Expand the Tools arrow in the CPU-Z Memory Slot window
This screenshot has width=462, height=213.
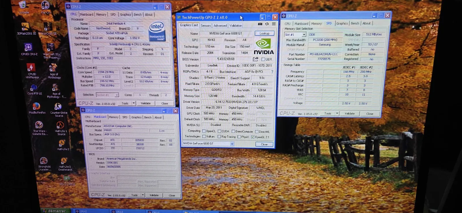pos(337,114)
